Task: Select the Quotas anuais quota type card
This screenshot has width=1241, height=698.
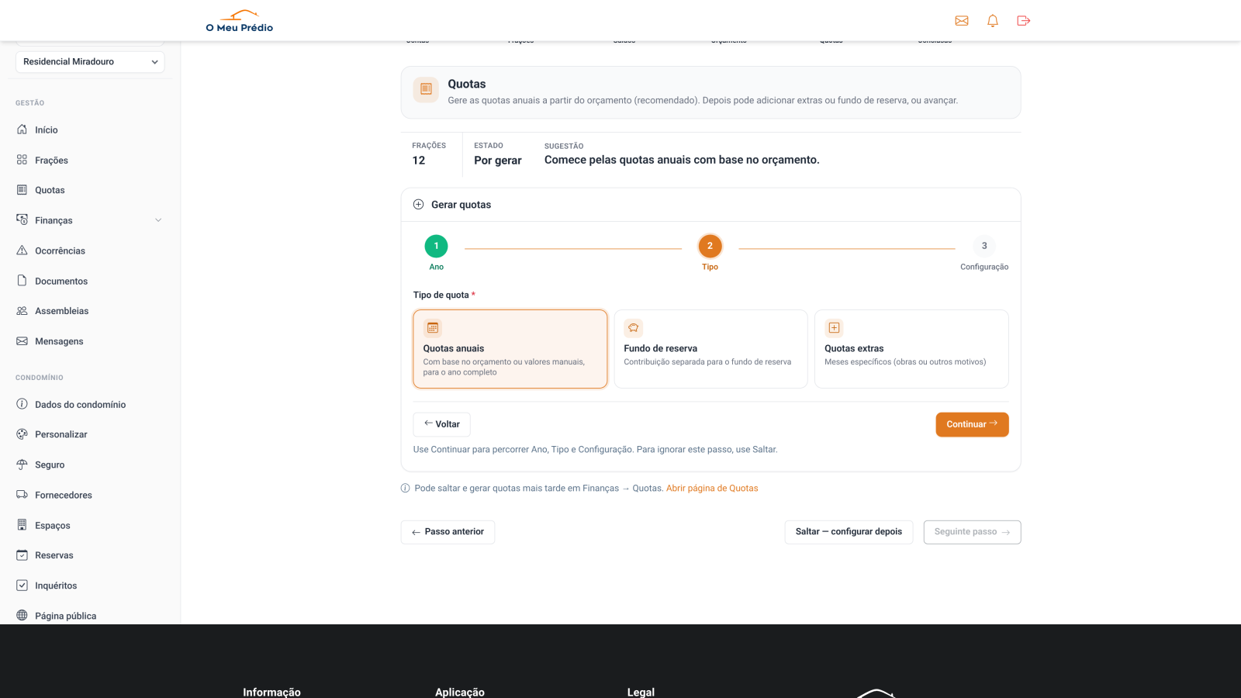Action: pyautogui.click(x=510, y=349)
